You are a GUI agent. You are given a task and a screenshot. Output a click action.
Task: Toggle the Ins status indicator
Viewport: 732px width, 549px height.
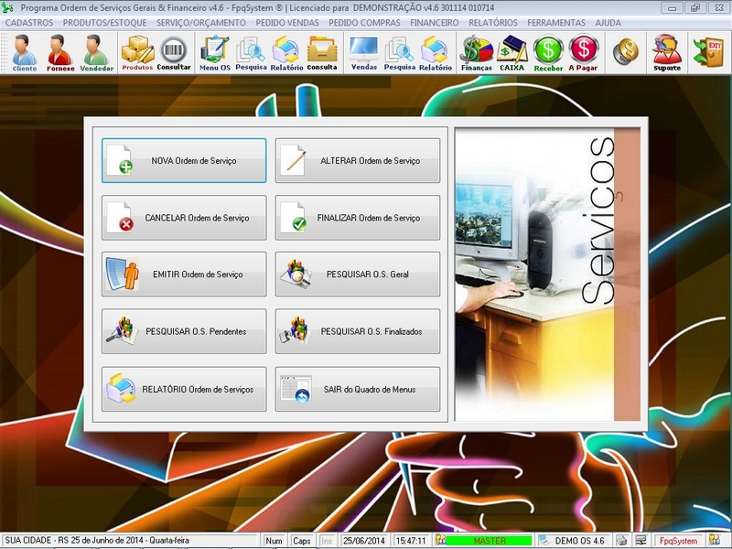coord(325,540)
